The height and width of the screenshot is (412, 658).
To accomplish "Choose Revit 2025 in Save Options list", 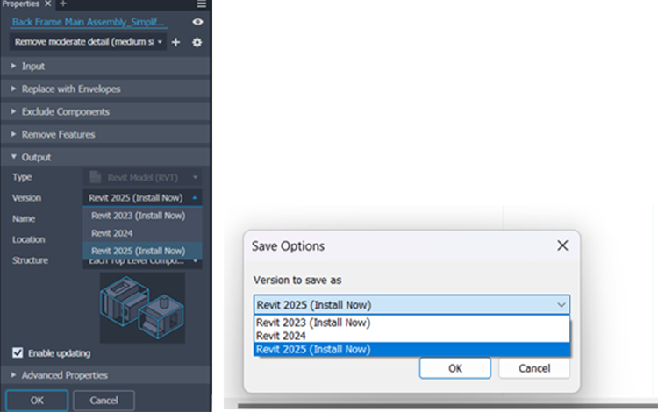I will (x=411, y=349).
